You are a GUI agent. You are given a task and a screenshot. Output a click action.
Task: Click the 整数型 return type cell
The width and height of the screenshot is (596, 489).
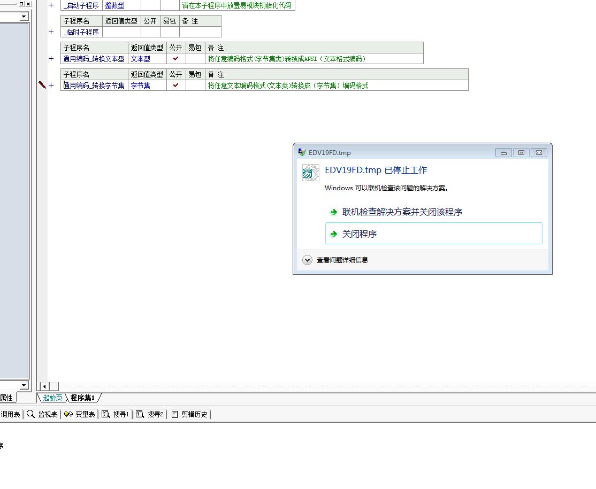point(121,5)
